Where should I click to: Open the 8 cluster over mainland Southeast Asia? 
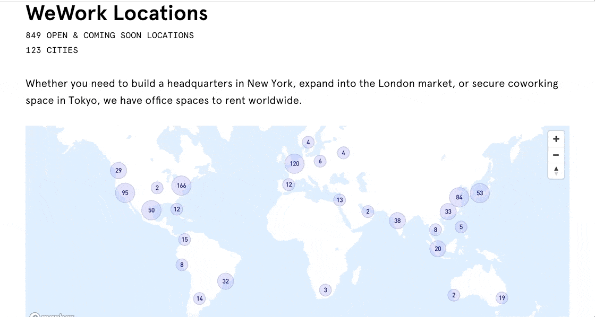[x=435, y=230]
